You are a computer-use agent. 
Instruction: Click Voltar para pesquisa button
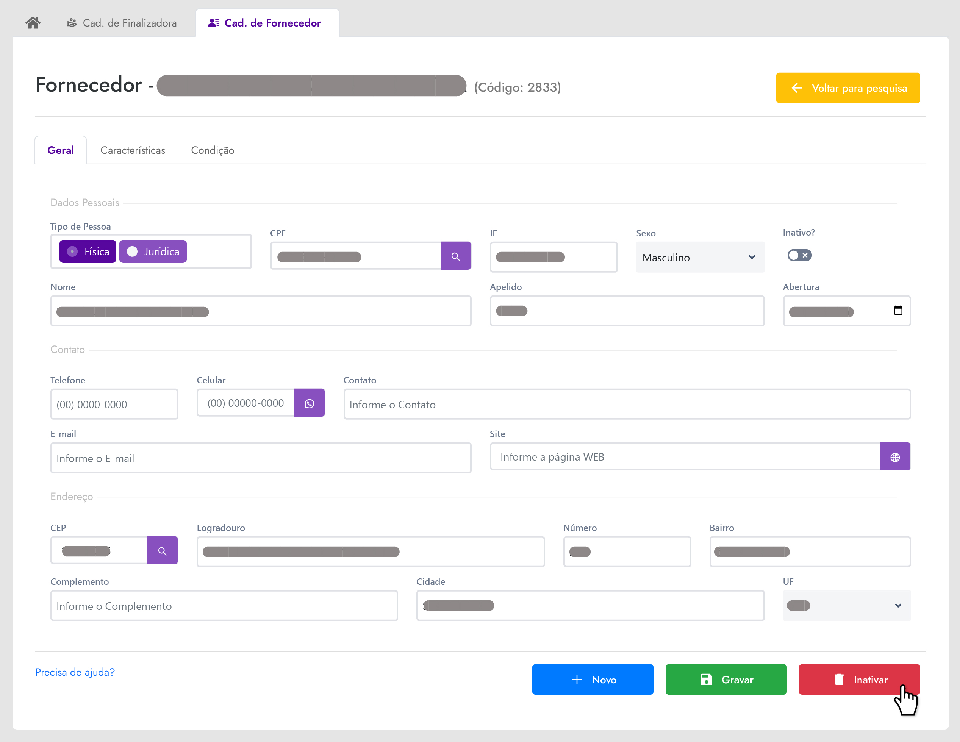847,88
